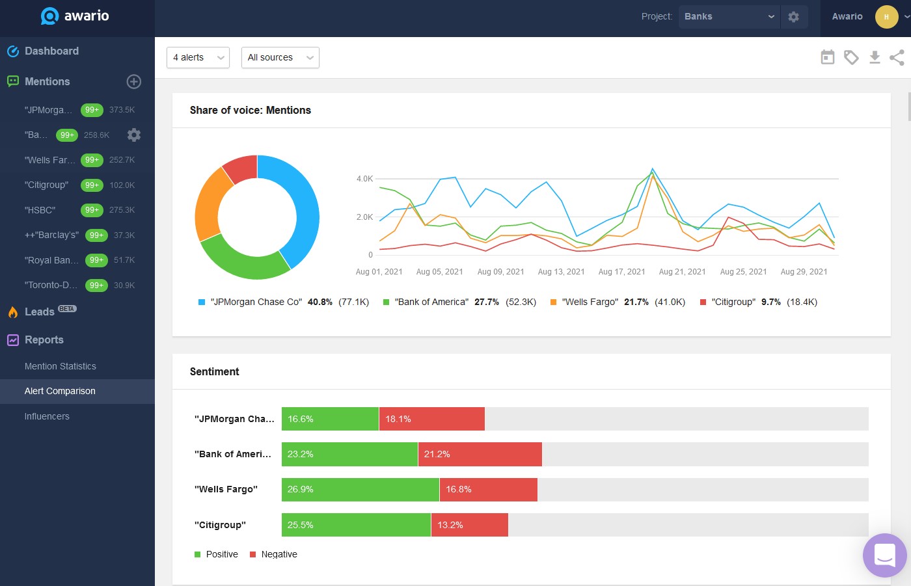Toggle Bank of America legend entry
This screenshot has height=586, width=911.
click(460, 302)
